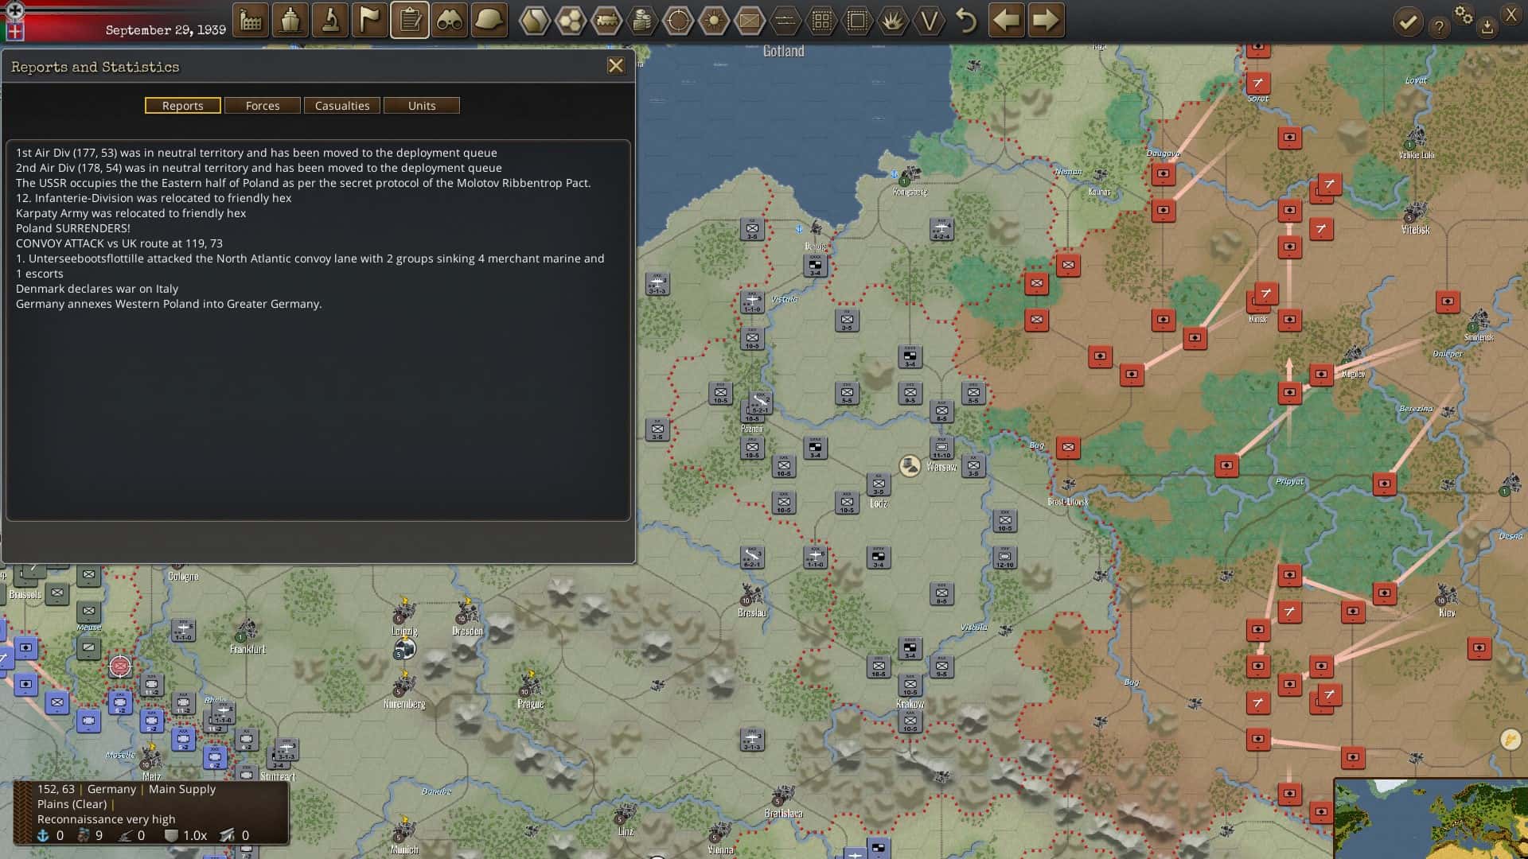Image resolution: width=1528 pixels, height=859 pixels.
Task: Open the factory production screen
Action: 251,21
